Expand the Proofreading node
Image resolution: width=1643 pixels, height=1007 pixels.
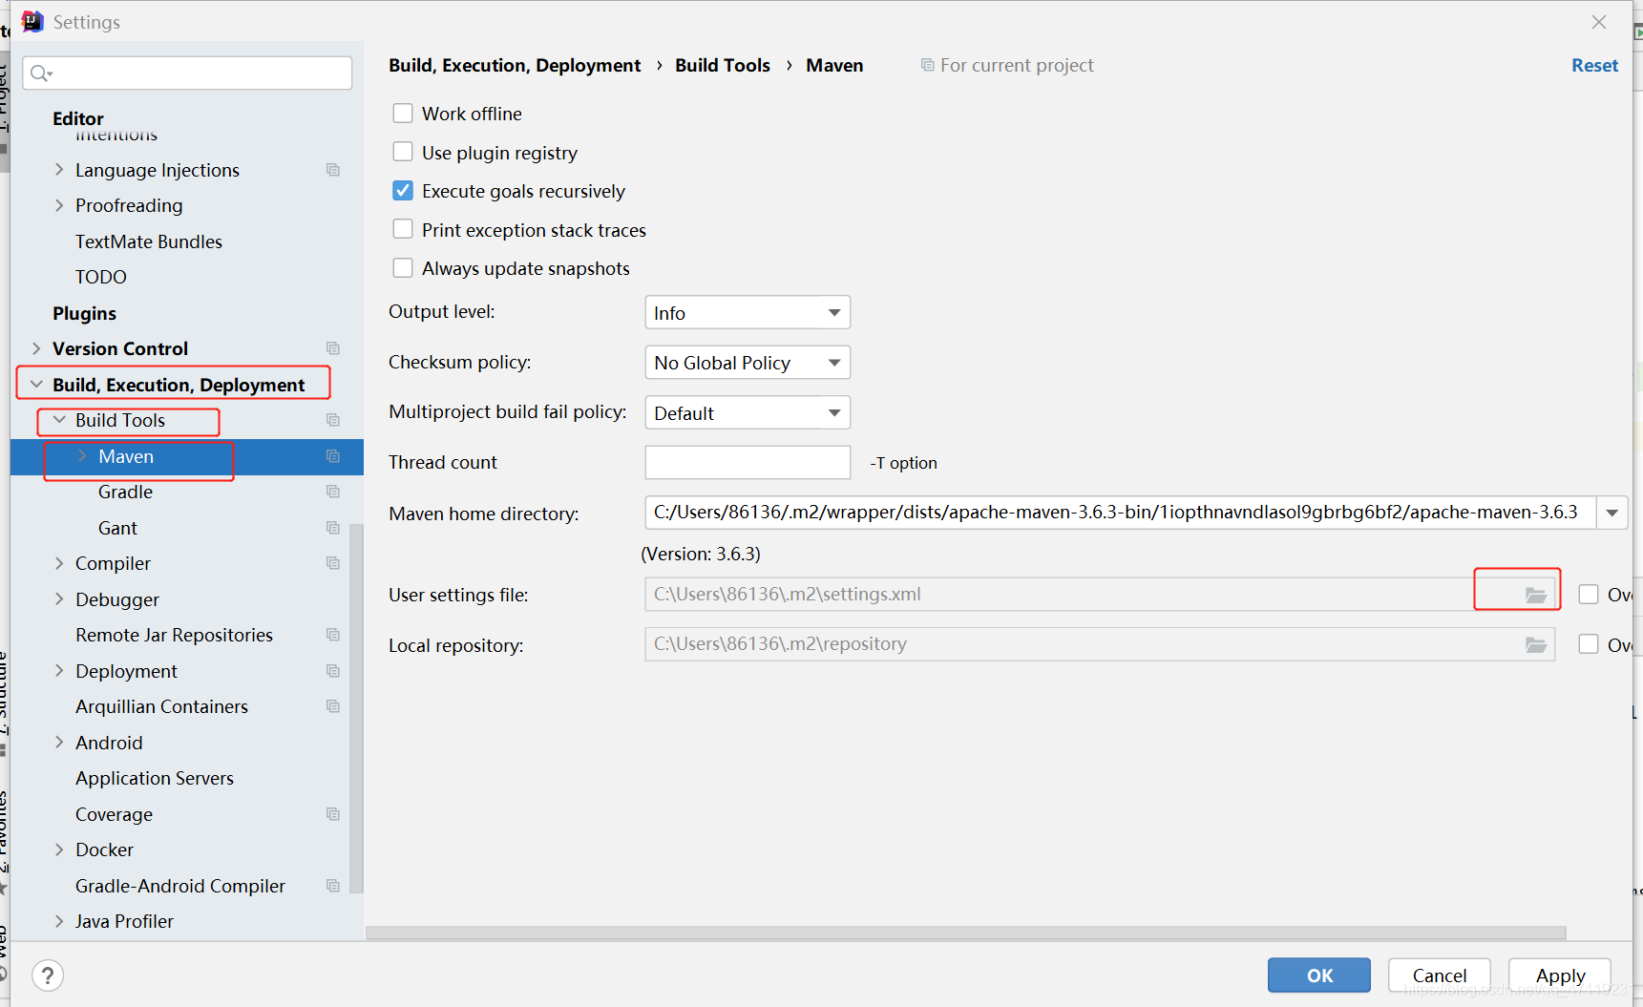click(x=59, y=205)
